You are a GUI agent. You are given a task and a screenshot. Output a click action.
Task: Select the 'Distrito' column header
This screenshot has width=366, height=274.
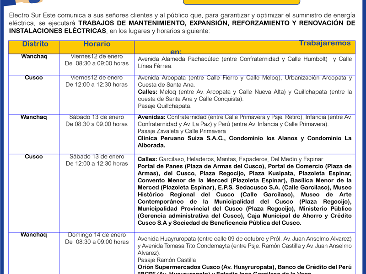pos(35,44)
